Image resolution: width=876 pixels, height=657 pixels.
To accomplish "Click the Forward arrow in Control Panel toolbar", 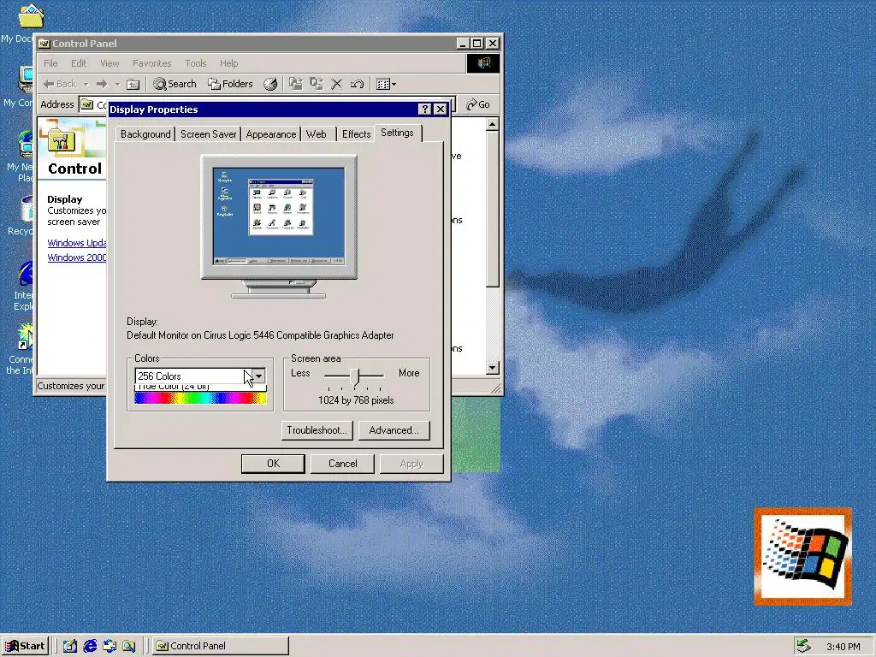I will point(102,85).
